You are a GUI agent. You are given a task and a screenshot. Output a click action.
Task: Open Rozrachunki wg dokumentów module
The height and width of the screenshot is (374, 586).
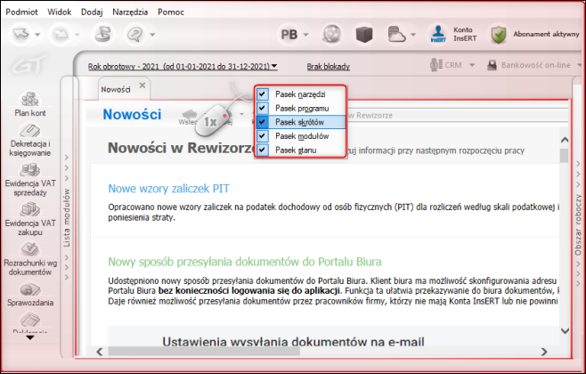point(30,259)
